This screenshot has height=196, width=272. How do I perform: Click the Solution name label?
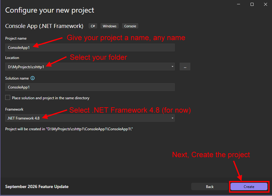tap(17, 78)
